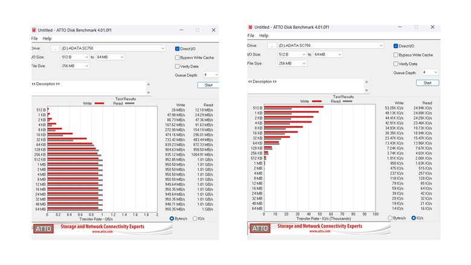Viewport: 471px width, 265px height.
Task: Open 64 MB I/O size dropdown, right window
Action: (x=328, y=54)
